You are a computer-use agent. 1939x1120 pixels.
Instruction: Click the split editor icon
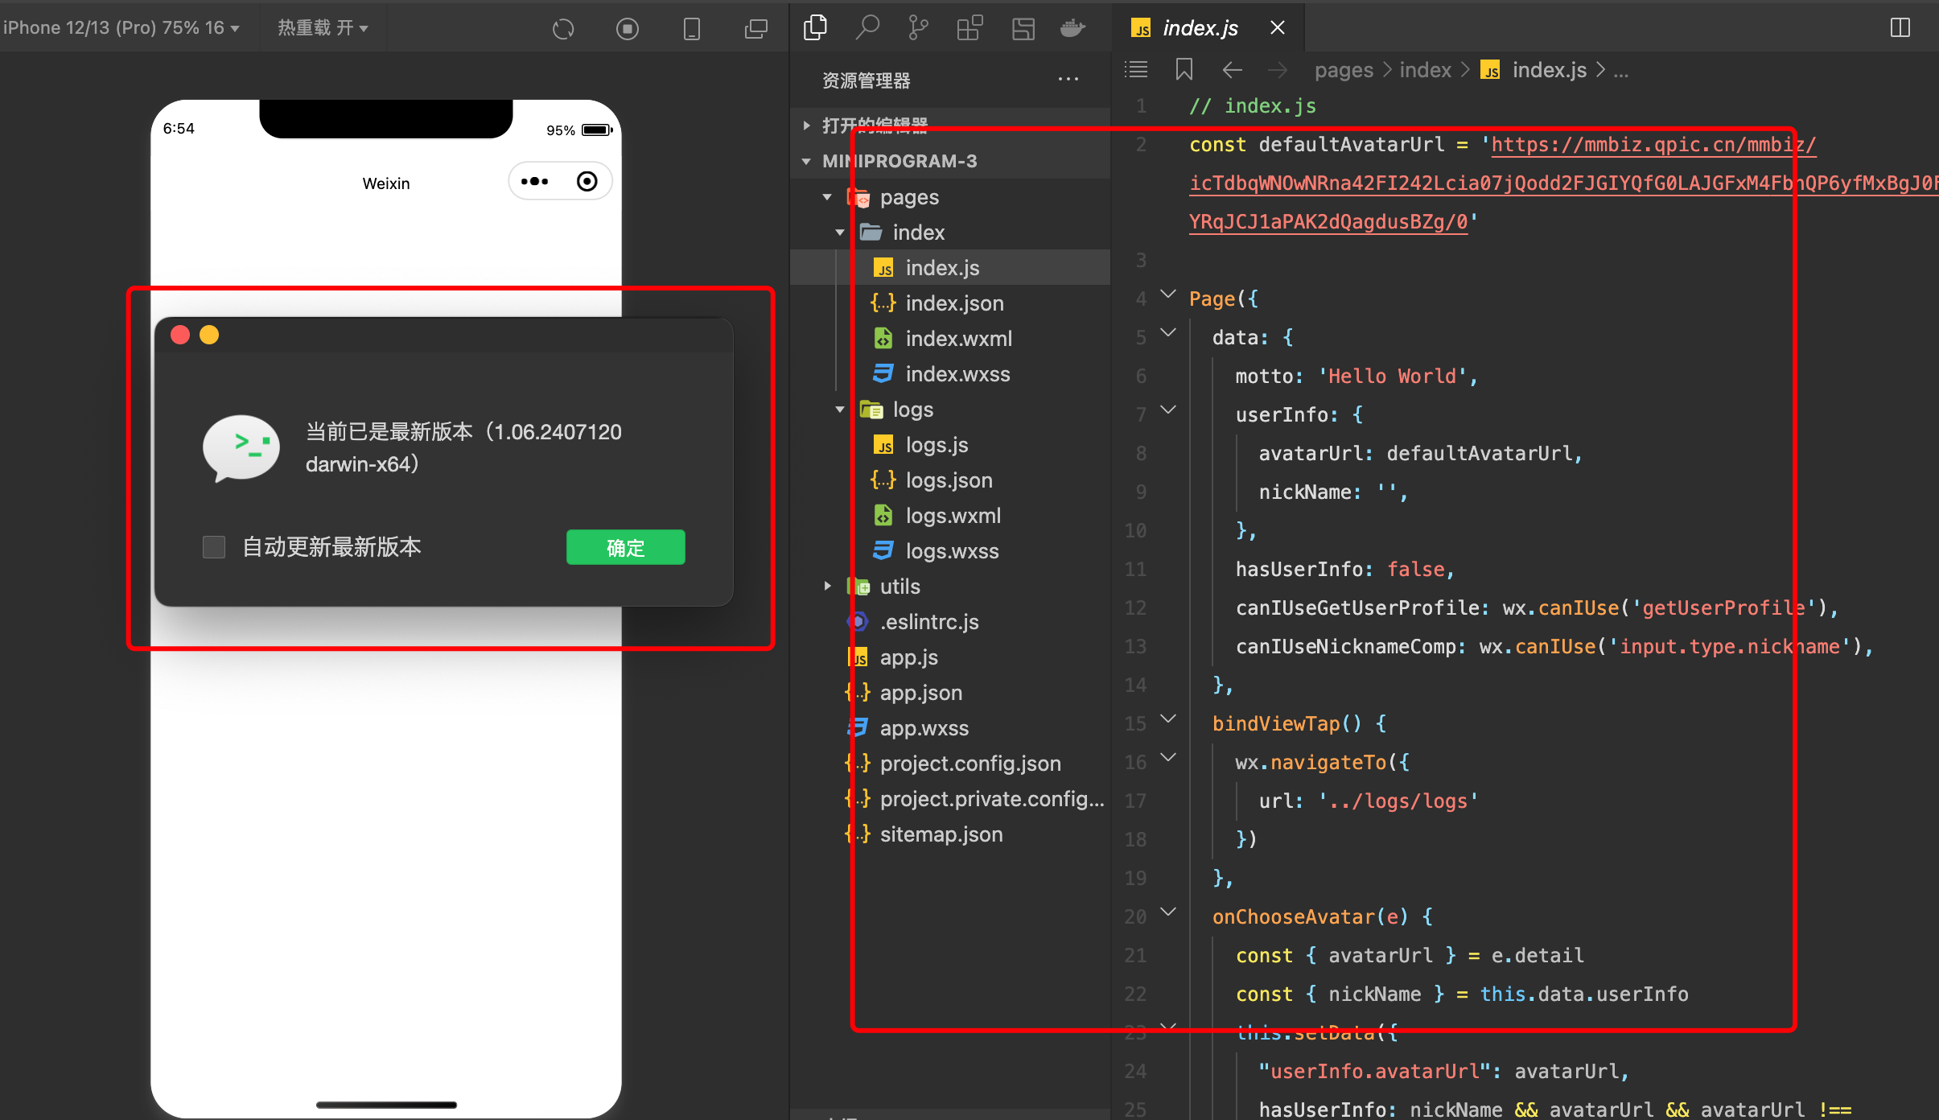[1900, 28]
